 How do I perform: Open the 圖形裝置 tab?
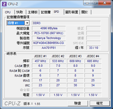(72, 12)
